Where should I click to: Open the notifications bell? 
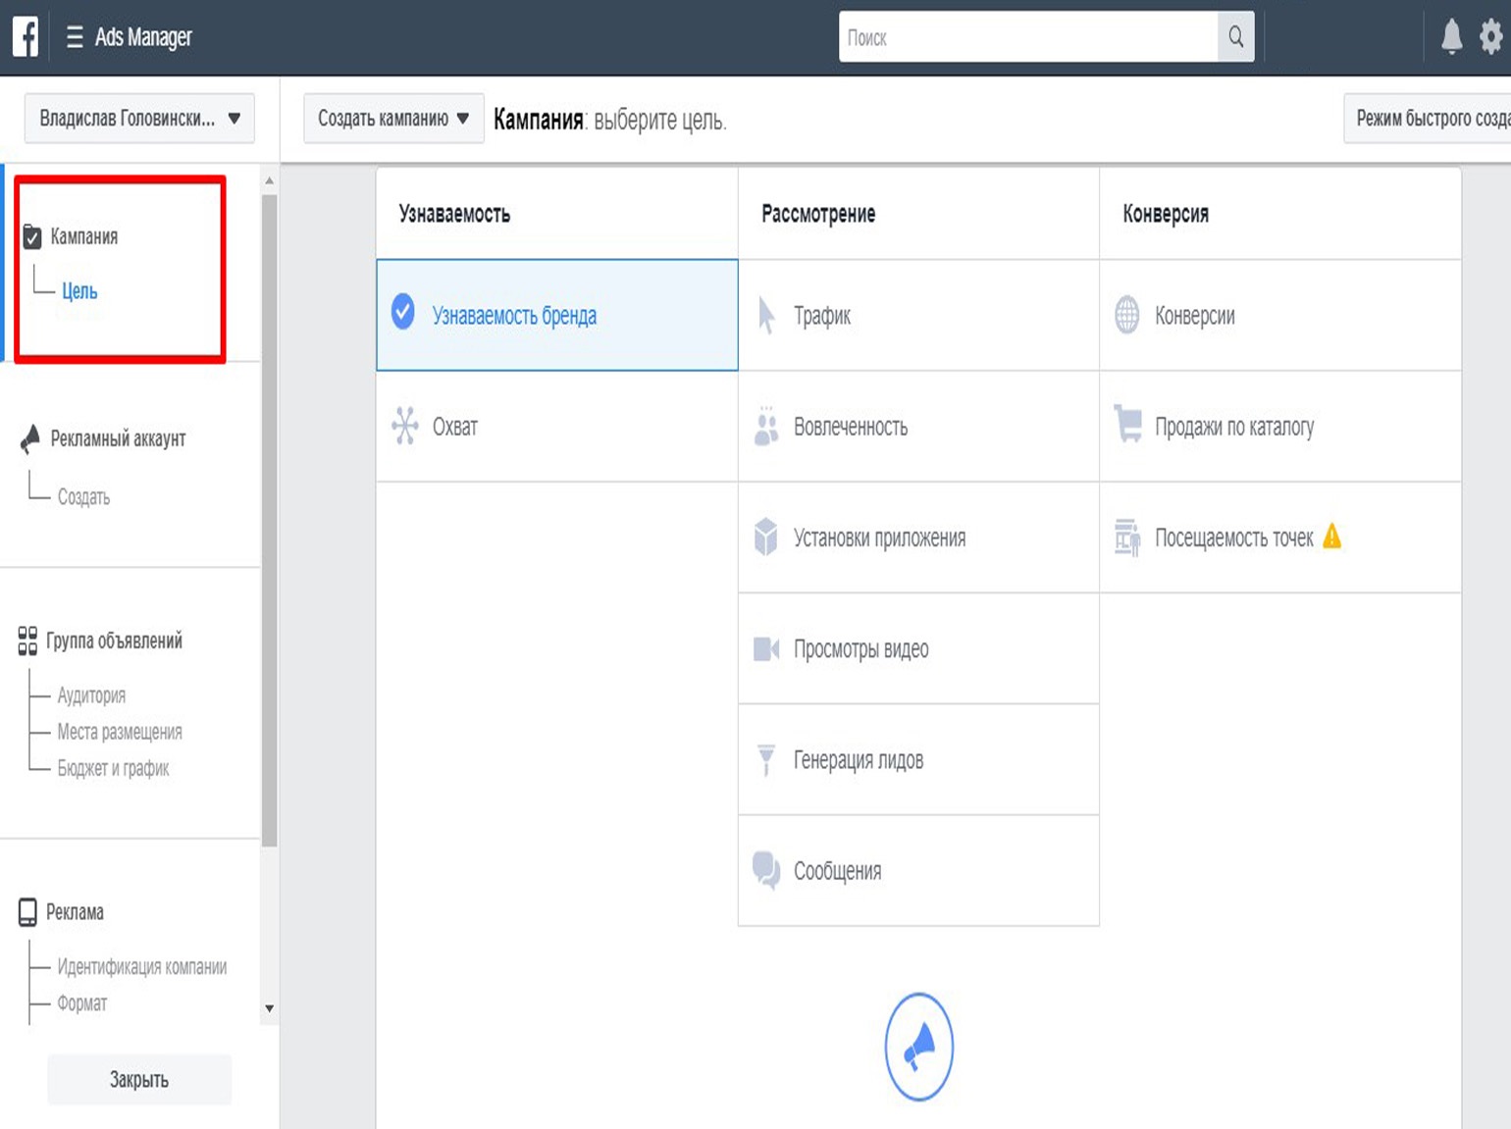tap(1451, 37)
